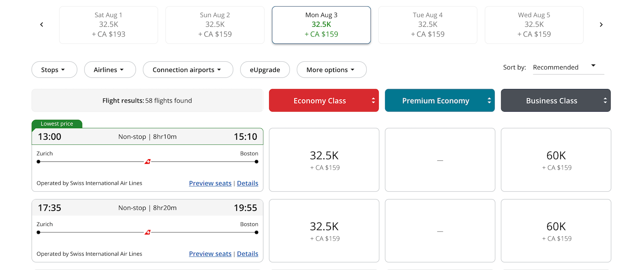This screenshot has height=270, width=635.
Task: Open Details for the 17:35 flight
Action: click(248, 254)
